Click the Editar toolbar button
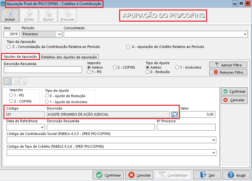Screen dimensions: 252x181 point(29,15)
